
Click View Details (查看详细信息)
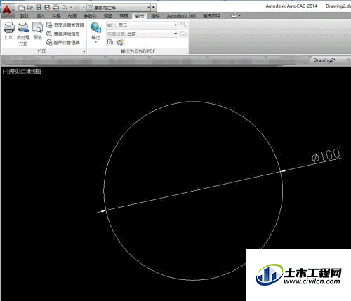click(x=63, y=34)
